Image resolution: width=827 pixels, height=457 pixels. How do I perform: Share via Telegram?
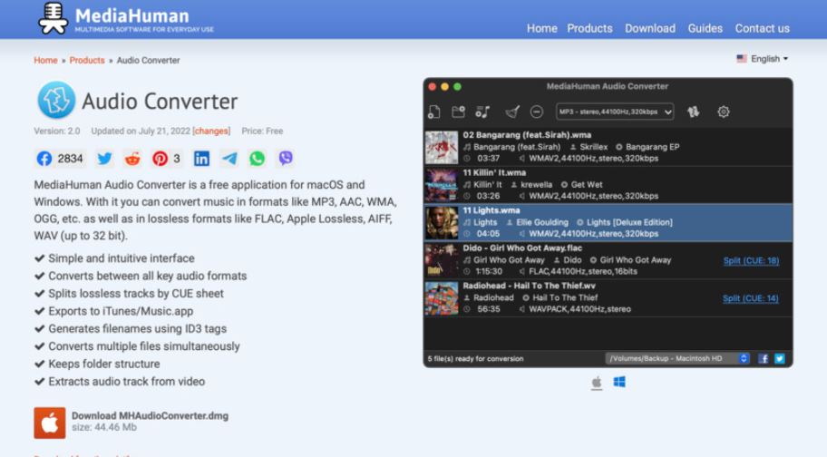pyautogui.click(x=229, y=158)
